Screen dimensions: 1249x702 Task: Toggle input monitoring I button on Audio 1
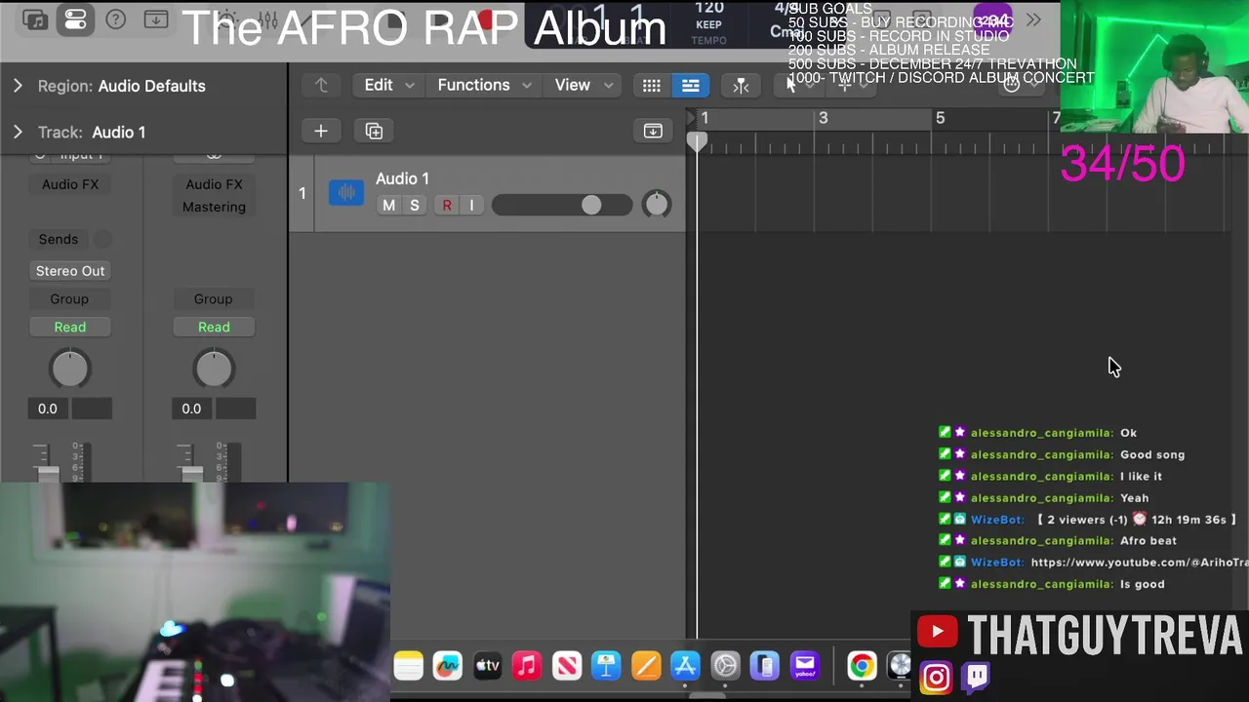pyautogui.click(x=471, y=205)
